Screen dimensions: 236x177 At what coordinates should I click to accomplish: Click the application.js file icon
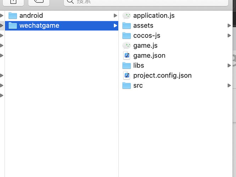[x=127, y=16]
